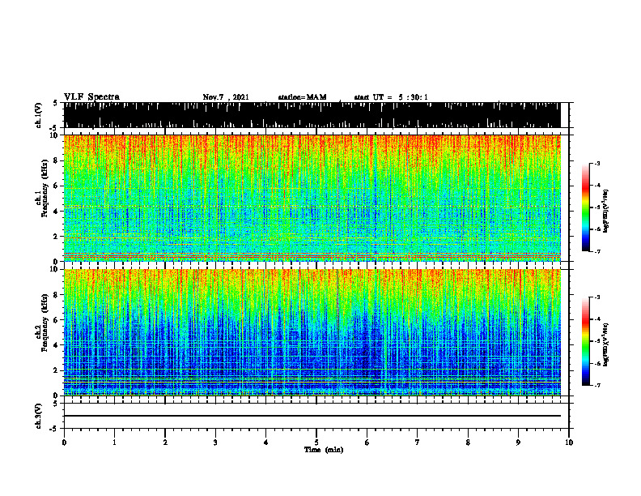641x496 pixels.
Task: Click the "-7" label on ch.2 color bar
Action: pos(596,386)
